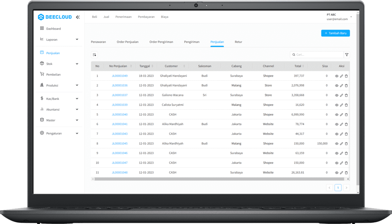This screenshot has height=224, width=392.
Task: Open Pembayaran in top menu
Action: coord(146,17)
